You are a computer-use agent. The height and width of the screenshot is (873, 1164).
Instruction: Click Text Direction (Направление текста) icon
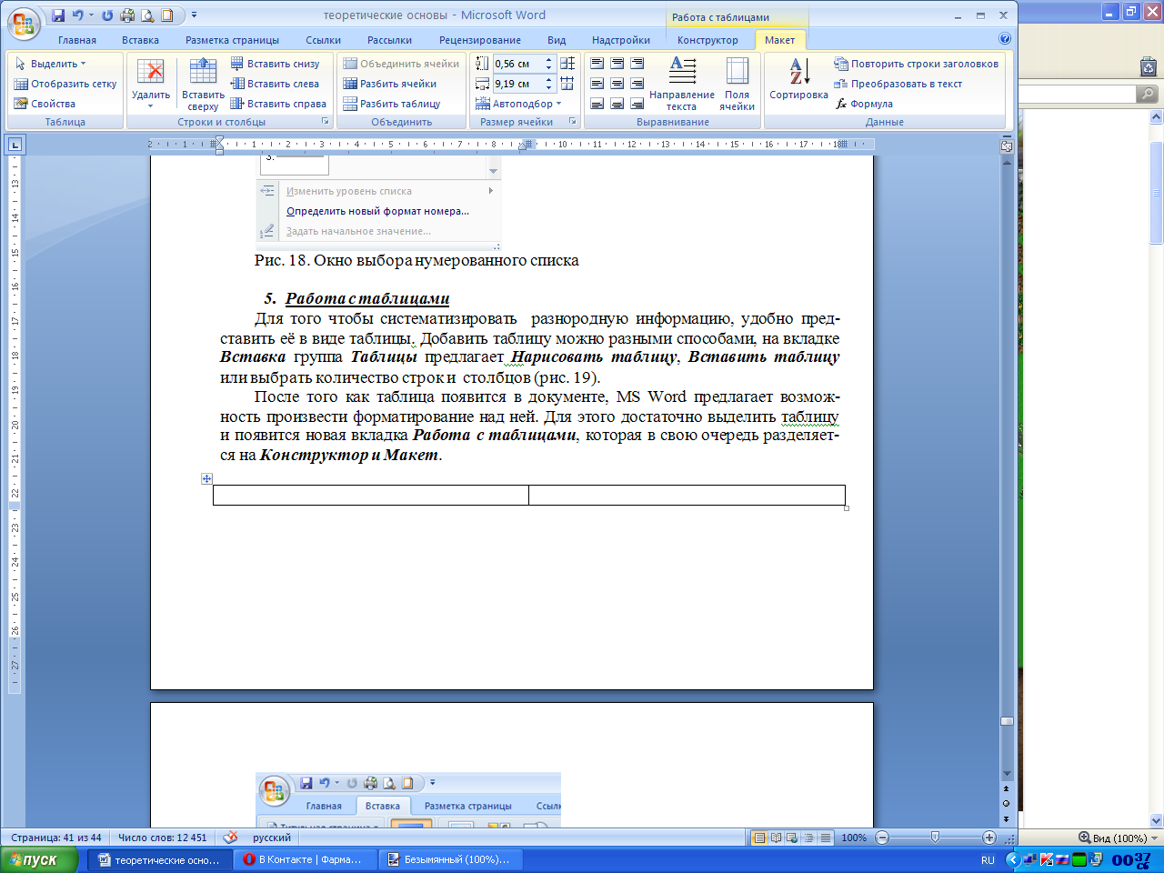pos(682,71)
